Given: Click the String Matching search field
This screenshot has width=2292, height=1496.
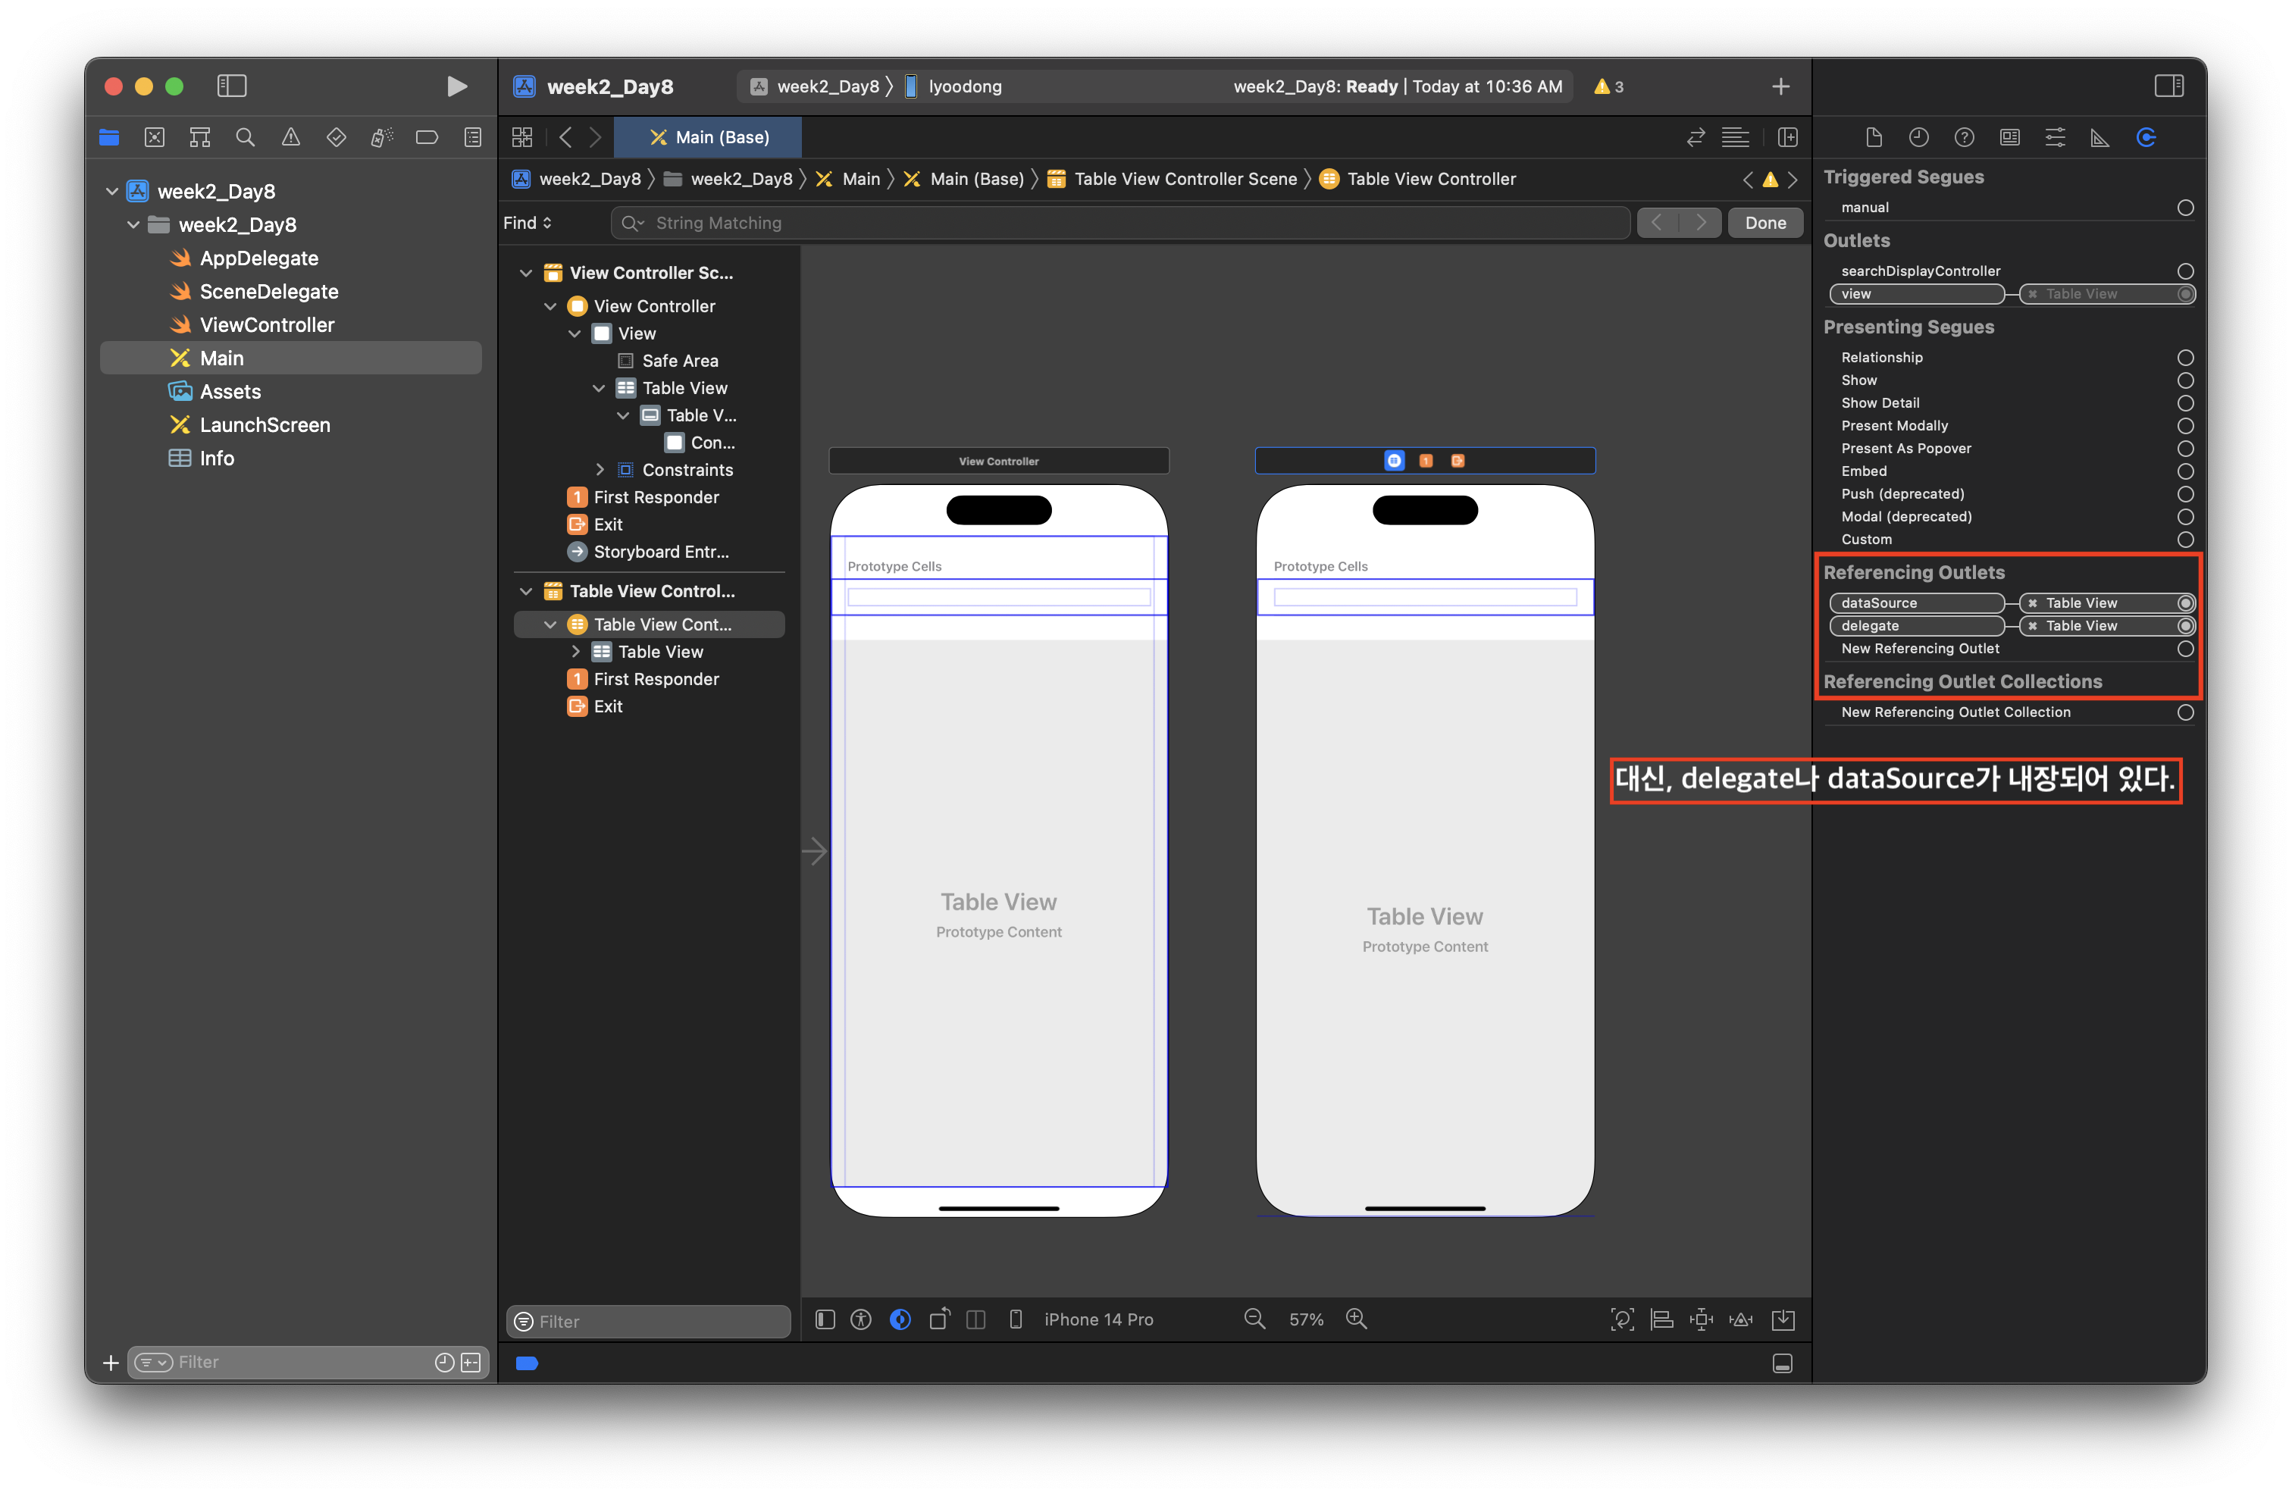Looking at the screenshot, I should pyautogui.click(x=1117, y=224).
